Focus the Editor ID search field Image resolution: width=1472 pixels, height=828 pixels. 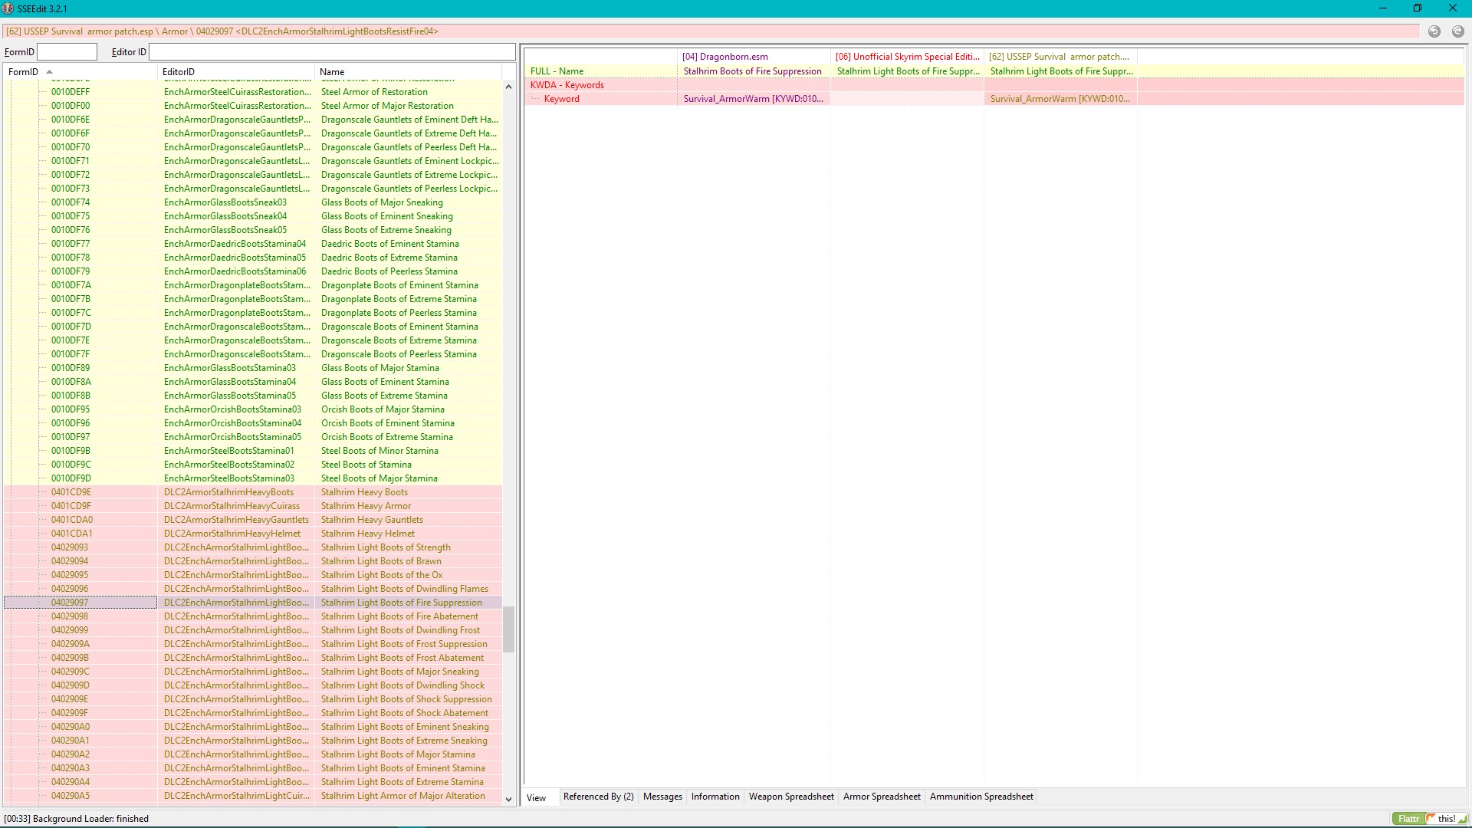coord(331,52)
